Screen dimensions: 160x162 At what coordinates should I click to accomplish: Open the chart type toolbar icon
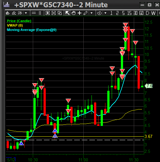(8, 13)
